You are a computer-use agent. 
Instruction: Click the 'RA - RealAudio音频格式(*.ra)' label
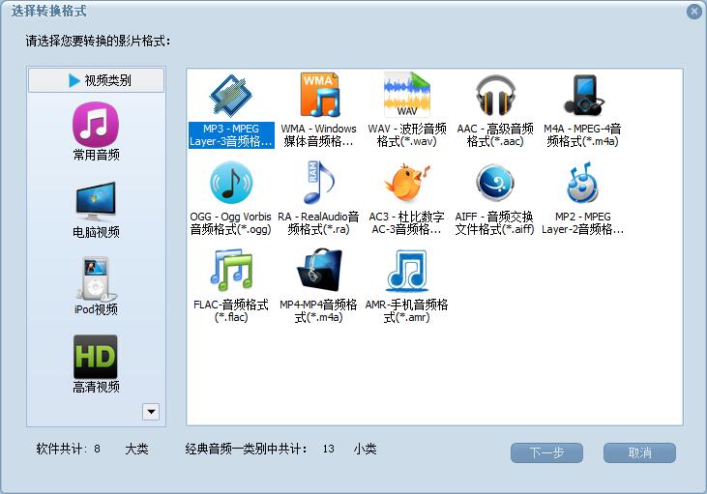coord(319,223)
